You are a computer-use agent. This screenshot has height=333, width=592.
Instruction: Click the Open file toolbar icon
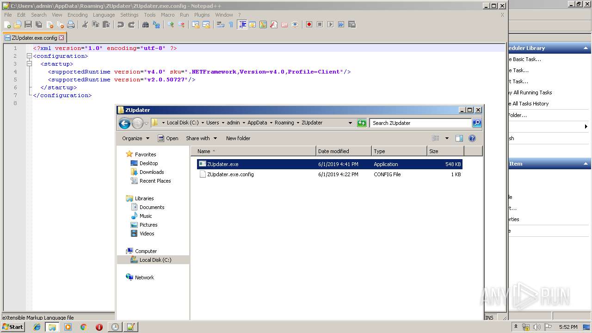[x=18, y=25]
